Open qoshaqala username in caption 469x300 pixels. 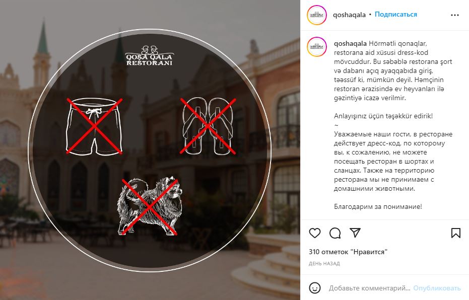pos(350,44)
